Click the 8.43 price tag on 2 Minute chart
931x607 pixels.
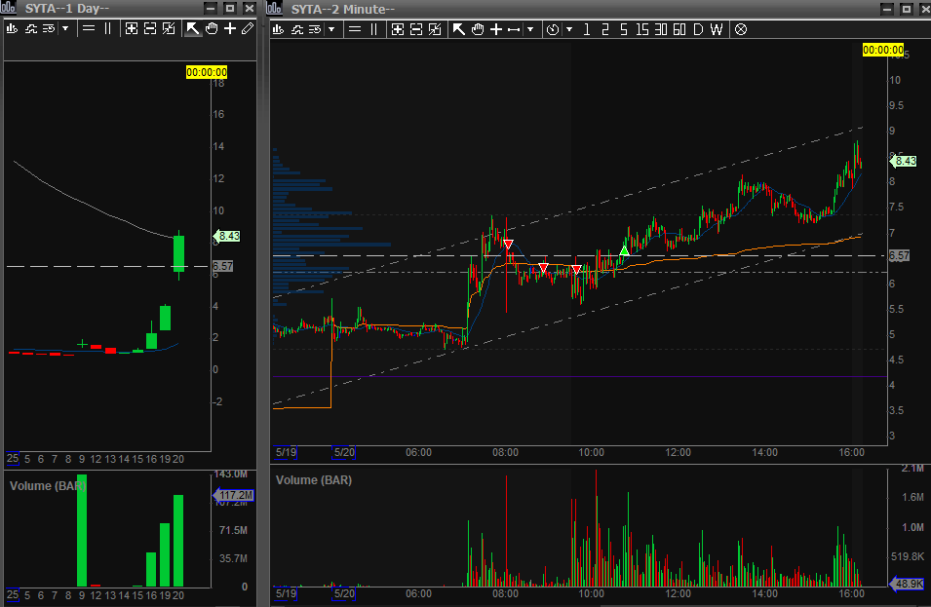point(904,161)
